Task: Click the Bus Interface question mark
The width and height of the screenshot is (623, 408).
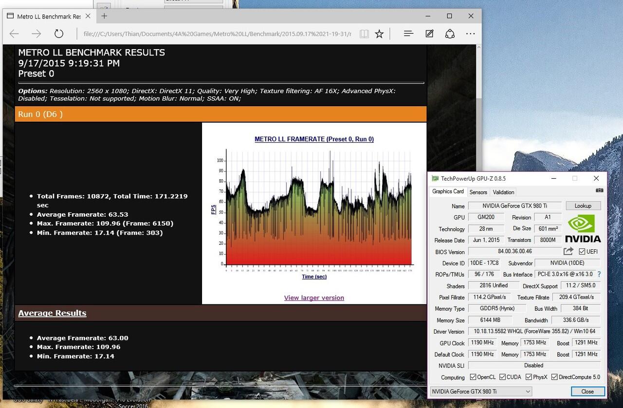Action: 599,275
